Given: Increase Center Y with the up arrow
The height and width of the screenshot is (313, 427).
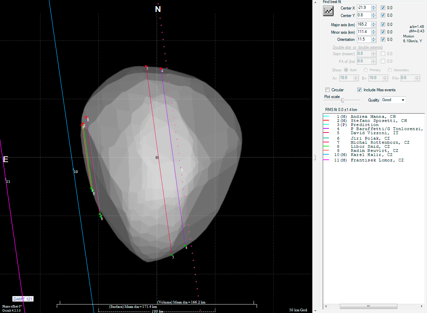Looking at the screenshot, I should [x=374, y=14].
